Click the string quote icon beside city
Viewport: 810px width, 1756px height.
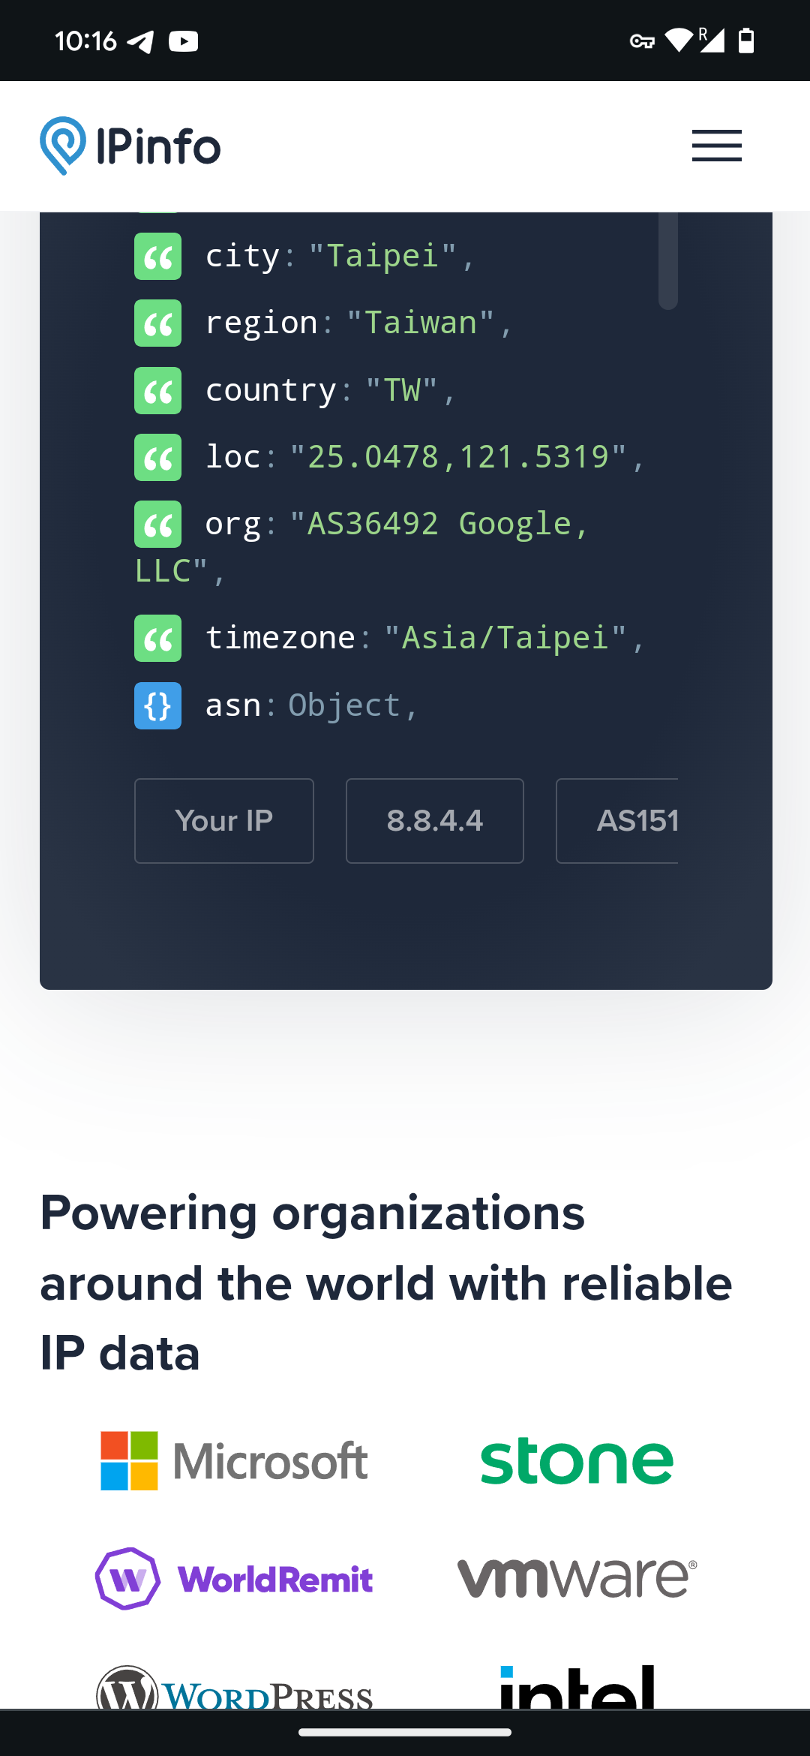click(157, 256)
